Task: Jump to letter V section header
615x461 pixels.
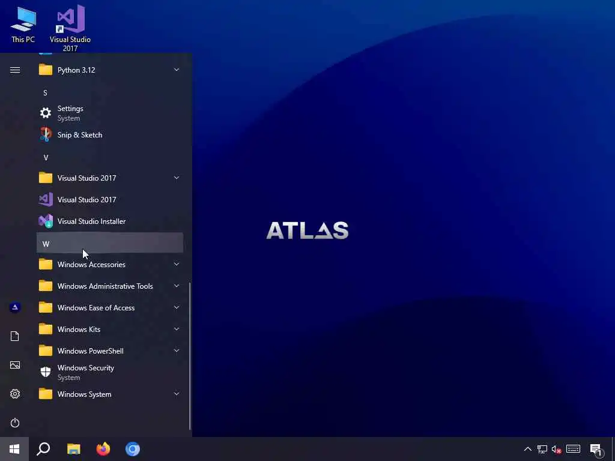Action: tap(110, 158)
